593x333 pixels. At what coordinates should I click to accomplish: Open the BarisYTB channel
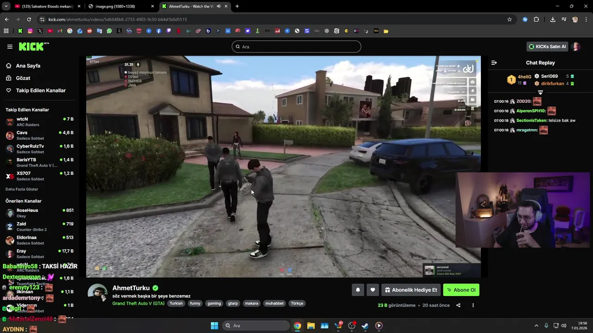(39, 162)
